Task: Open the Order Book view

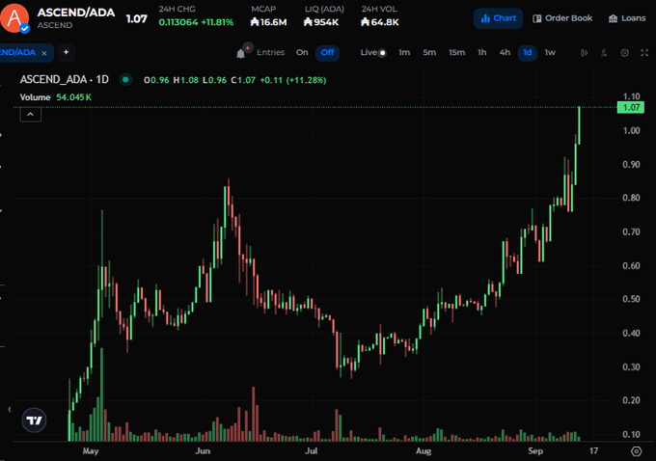Action: 562,18
